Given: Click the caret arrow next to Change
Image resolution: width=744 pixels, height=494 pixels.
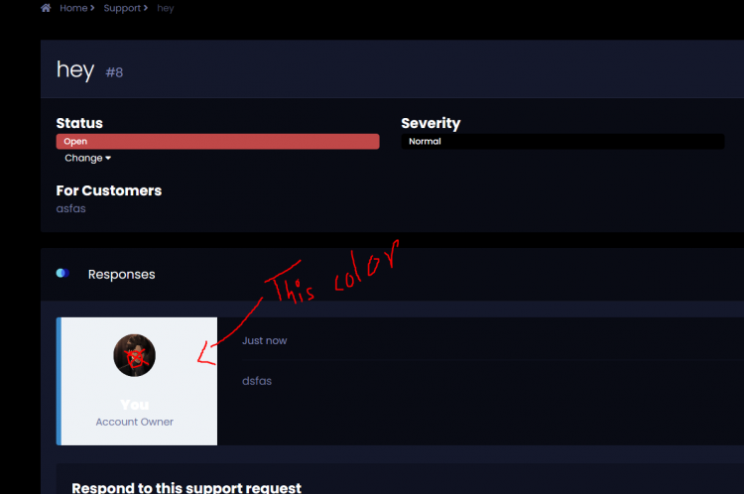Looking at the screenshot, I should point(108,158).
